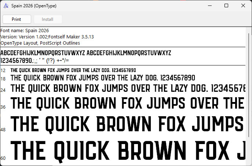Click the 18 point size label
Screen dimensions: 252x166
pyautogui.click(x=3, y=79)
